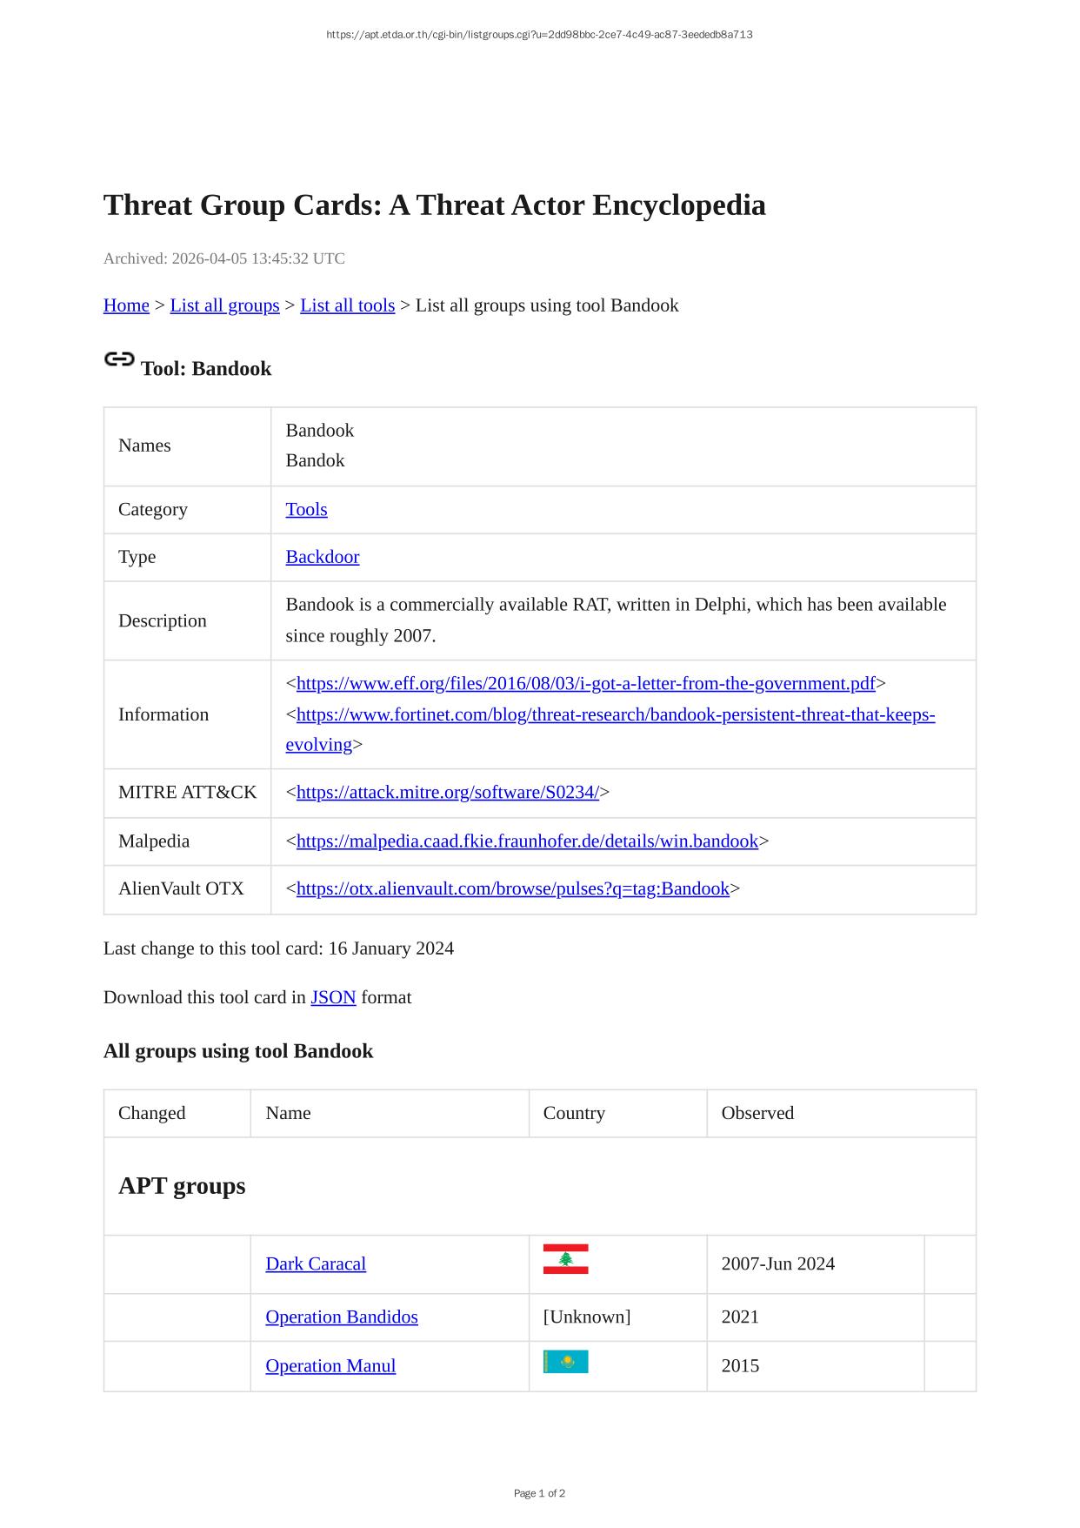Open the EFF government letter PDF link
The image size is (1080, 1528).
[585, 684]
